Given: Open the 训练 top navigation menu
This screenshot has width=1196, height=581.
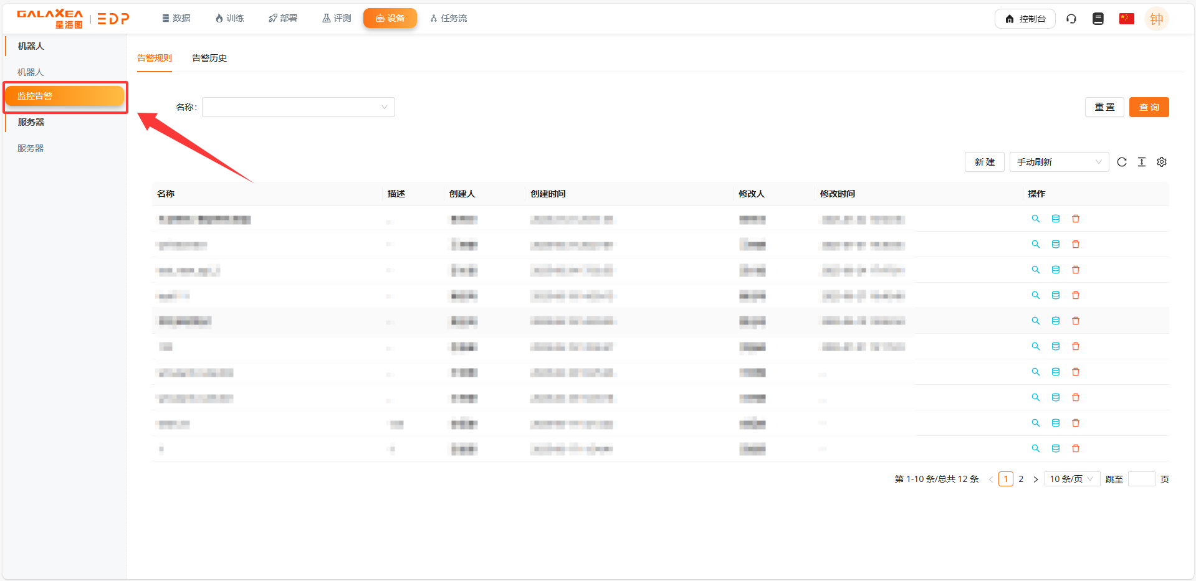Looking at the screenshot, I should pyautogui.click(x=229, y=18).
